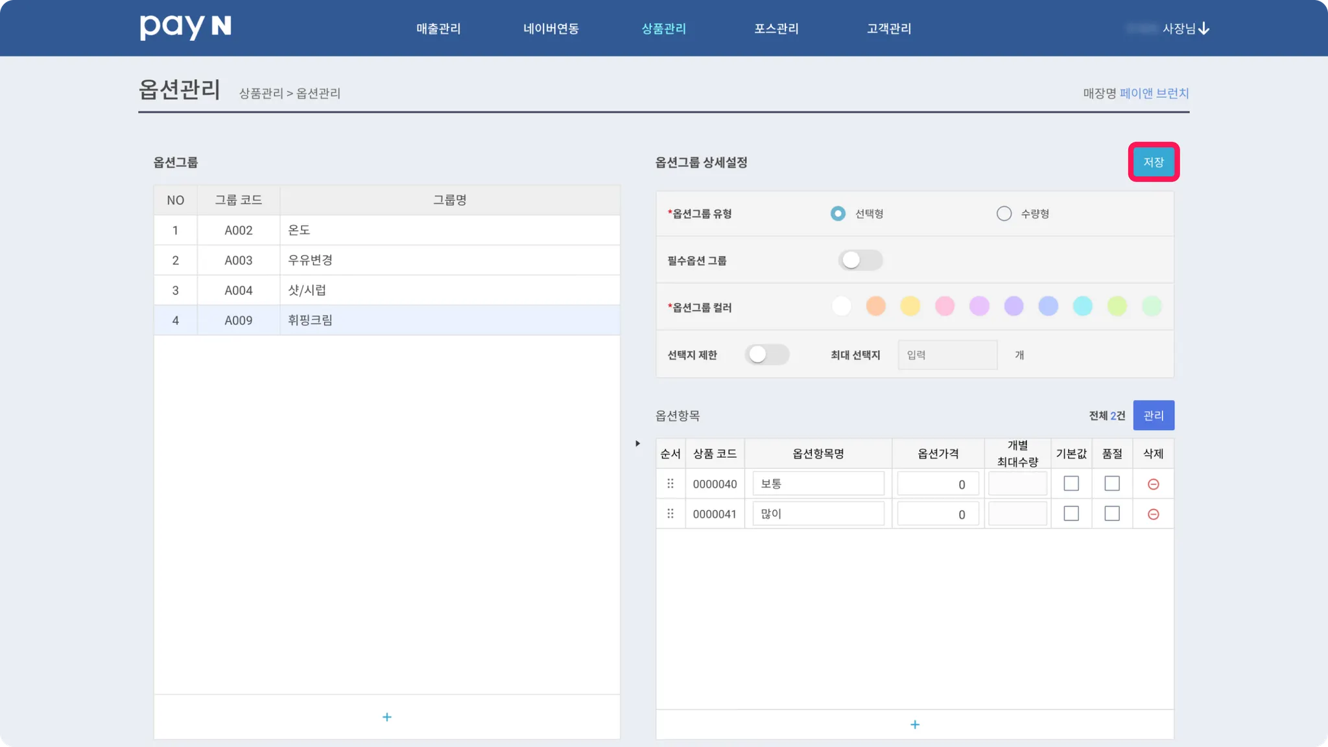Click drag handle of 많이 row
This screenshot has height=747, width=1328.
(x=670, y=514)
